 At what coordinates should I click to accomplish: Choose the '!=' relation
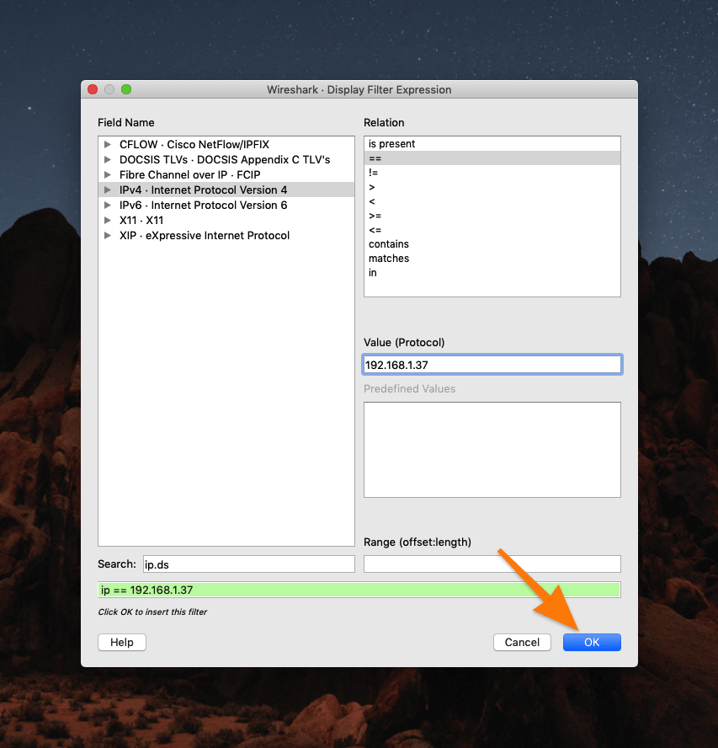(492, 172)
